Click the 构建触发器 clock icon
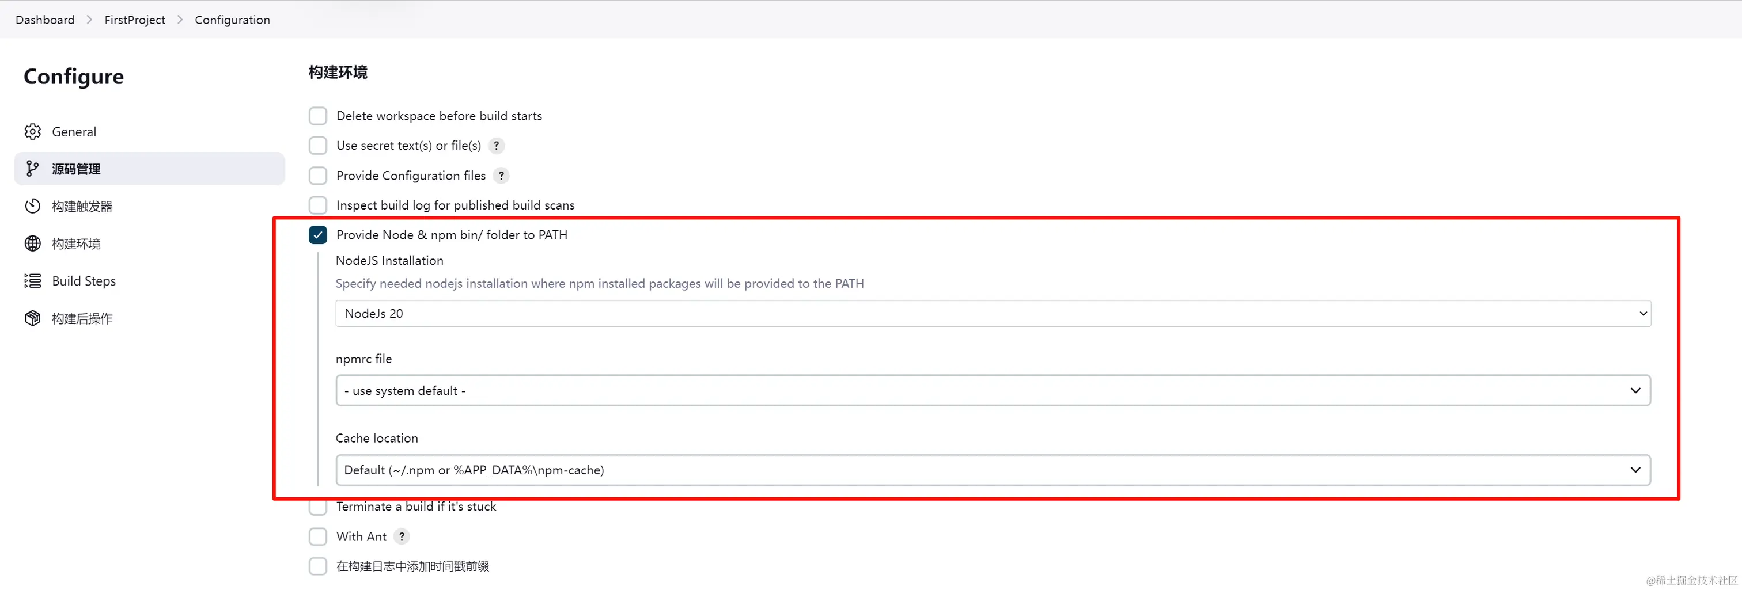The image size is (1742, 590). 32,206
